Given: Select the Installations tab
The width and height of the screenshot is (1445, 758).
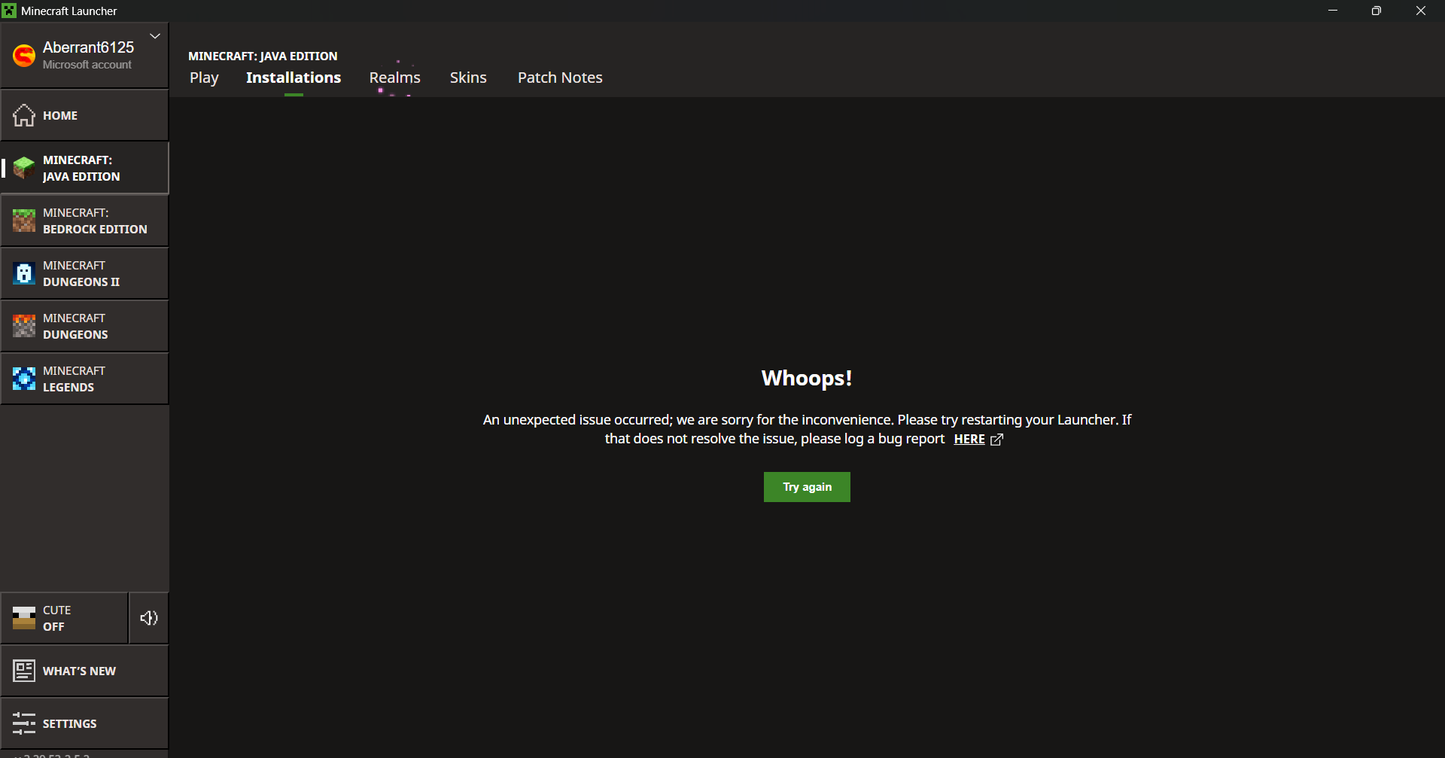Looking at the screenshot, I should (x=294, y=78).
